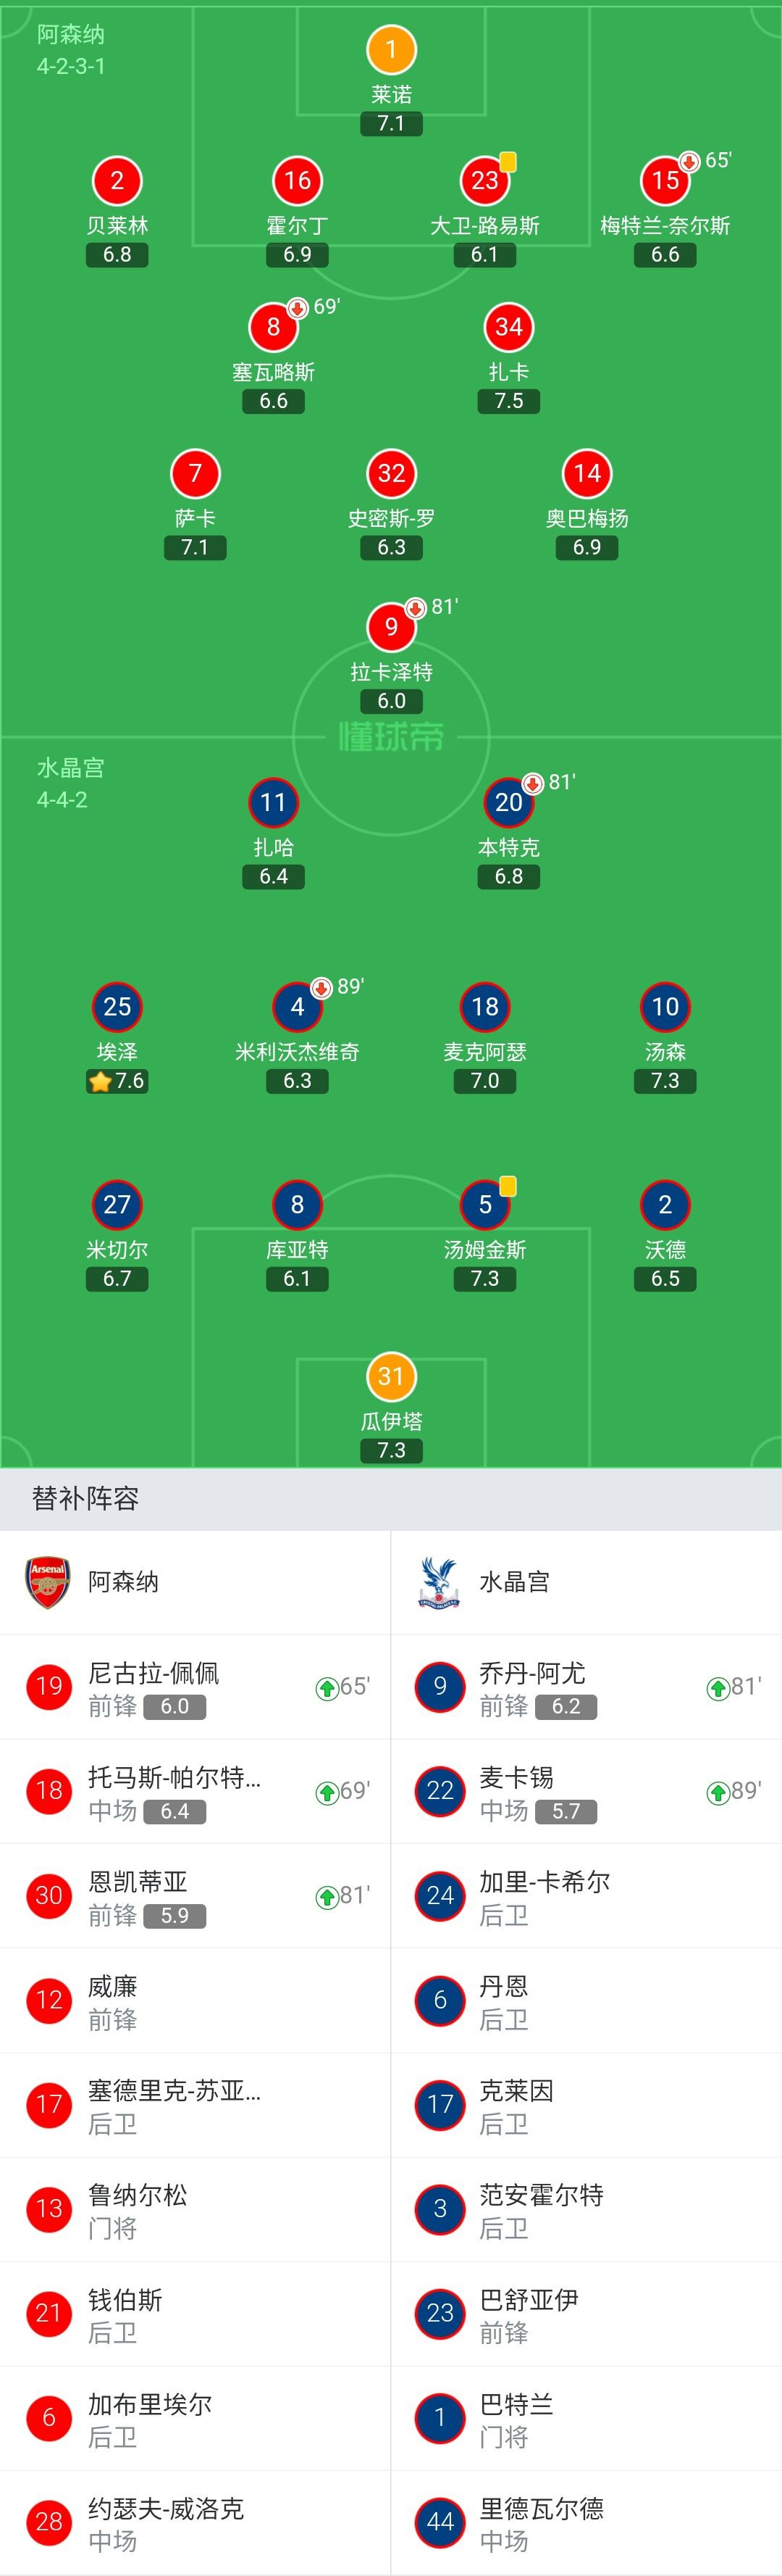Select Crystal Palace goalkeeper 瓜伊塔 number 31
Image resolution: width=782 pixels, height=2576 pixels.
(390, 1376)
